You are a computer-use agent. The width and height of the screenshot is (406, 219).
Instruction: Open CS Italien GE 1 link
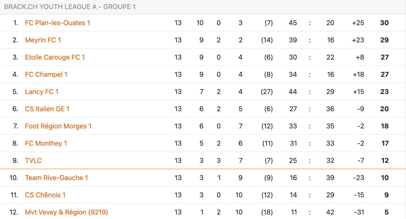tap(47, 109)
